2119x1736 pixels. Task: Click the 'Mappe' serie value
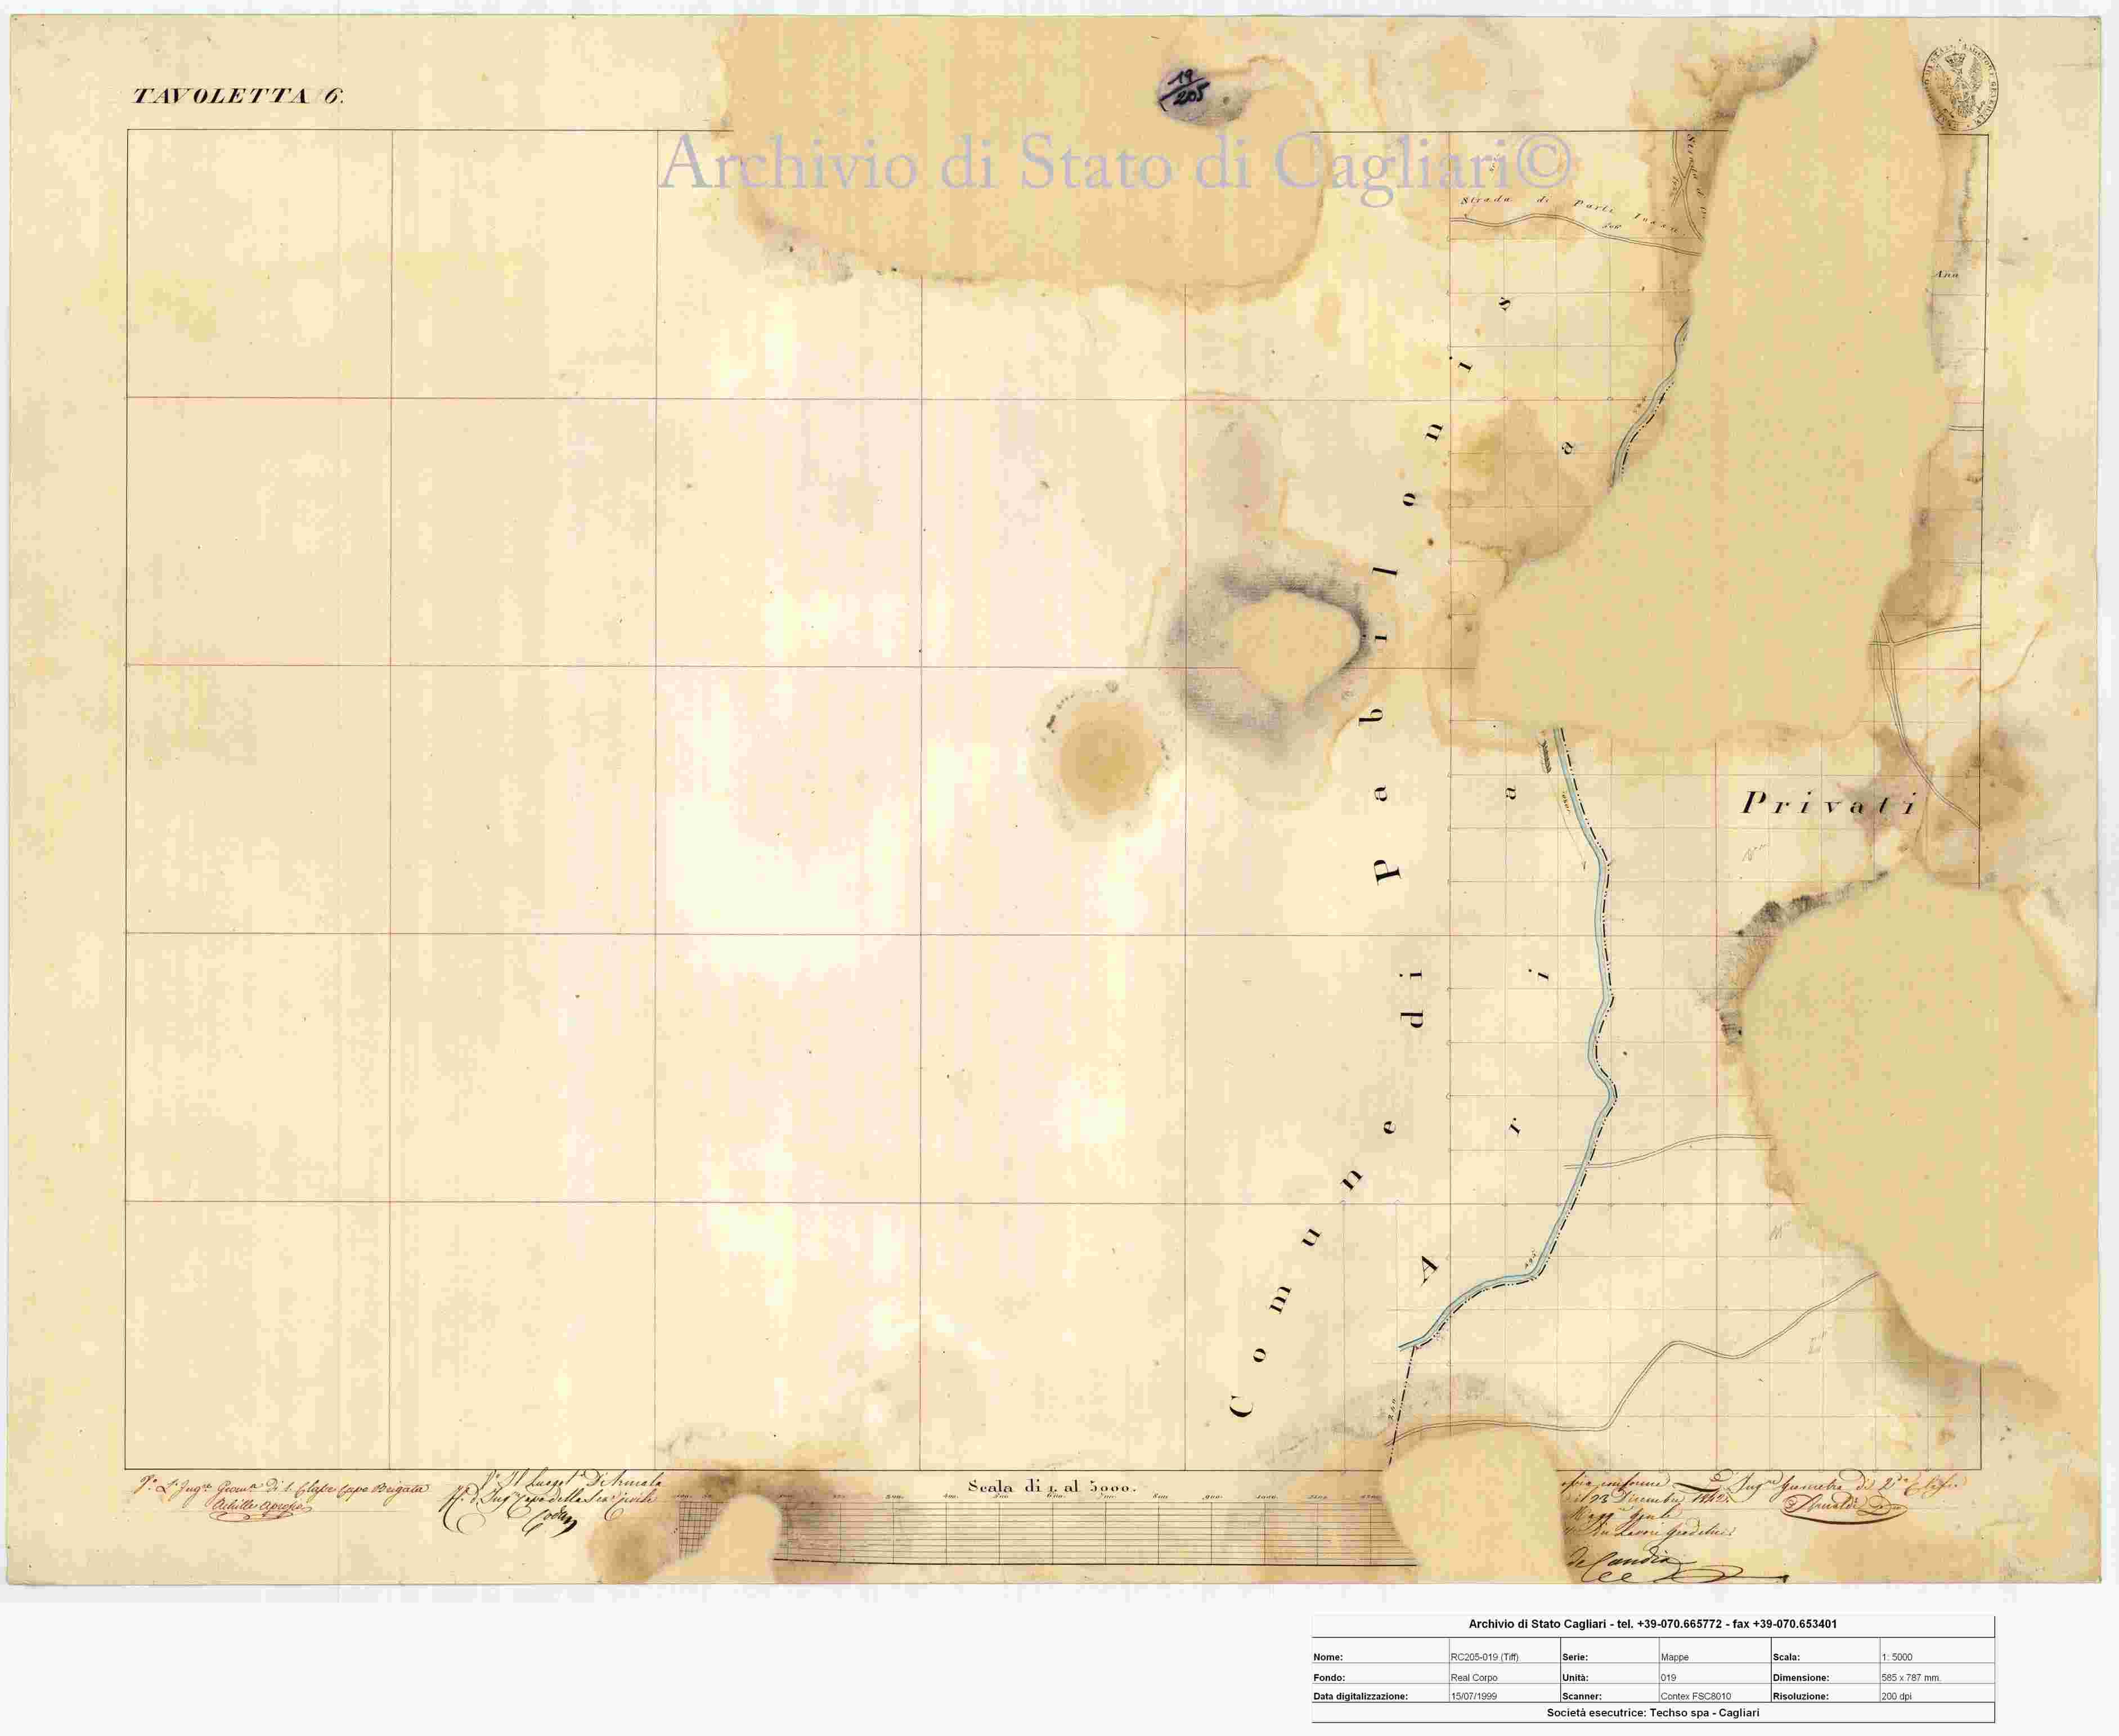click(1675, 1657)
